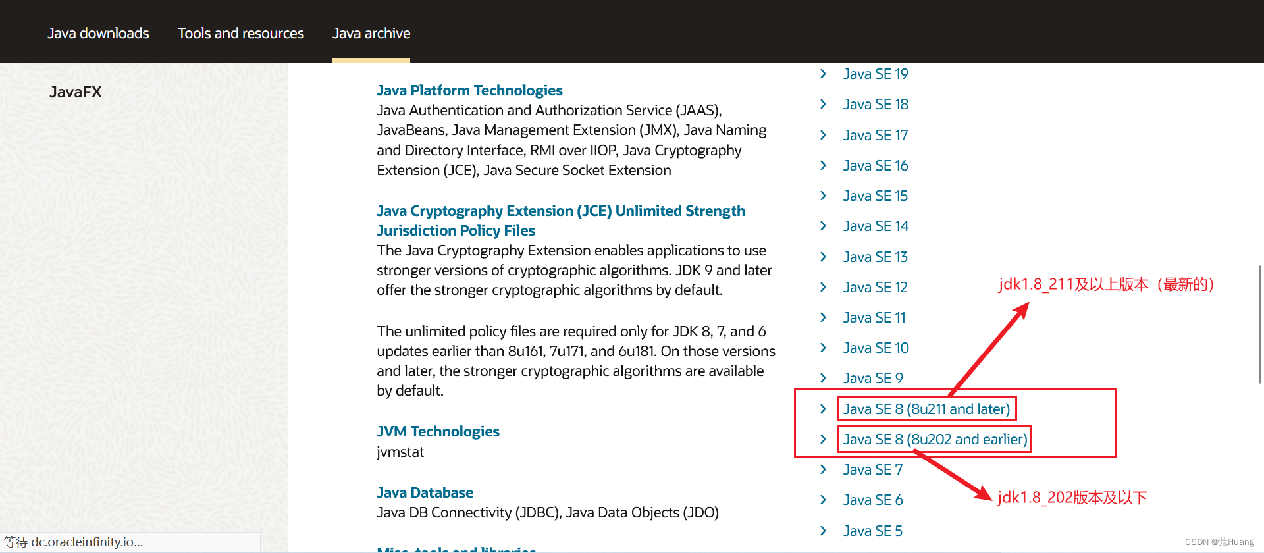Click the Java SE 9 link

tap(873, 378)
